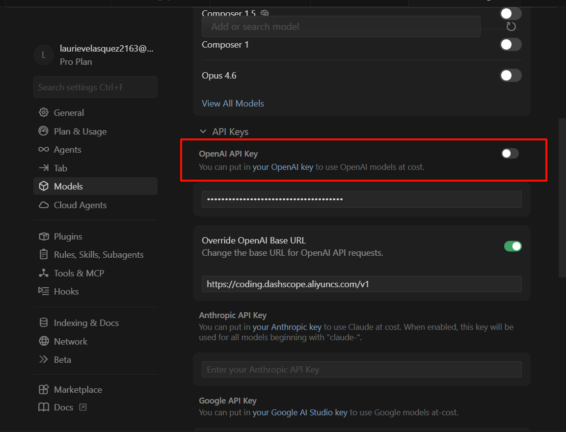566x432 pixels.
Task: Click the Indexing & Docs database icon
Action: coord(44,323)
